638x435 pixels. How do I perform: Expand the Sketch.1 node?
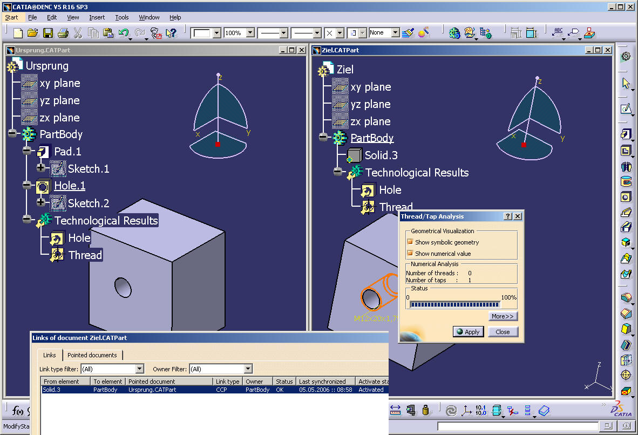40,168
